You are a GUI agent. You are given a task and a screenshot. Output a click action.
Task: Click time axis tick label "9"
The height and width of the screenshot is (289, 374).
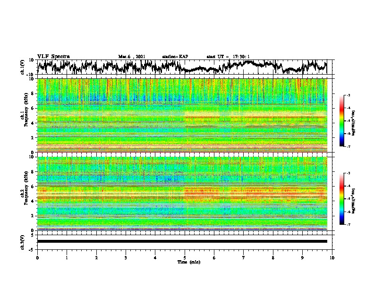pyautogui.click(x=302, y=258)
